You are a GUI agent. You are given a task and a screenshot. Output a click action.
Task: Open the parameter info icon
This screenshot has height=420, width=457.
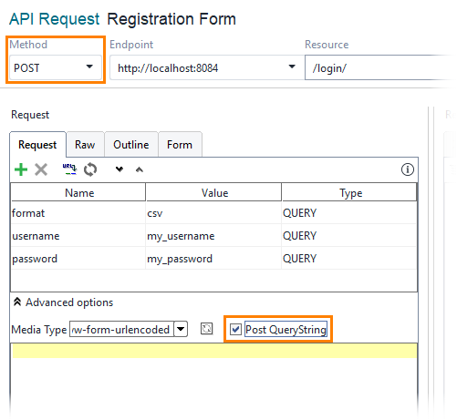(408, 169)
